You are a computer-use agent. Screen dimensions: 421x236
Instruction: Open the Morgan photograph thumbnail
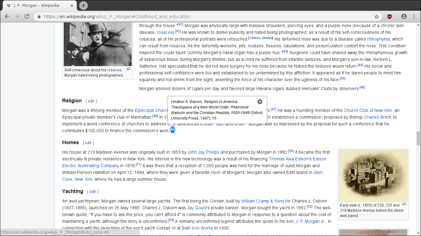[98, 44]
